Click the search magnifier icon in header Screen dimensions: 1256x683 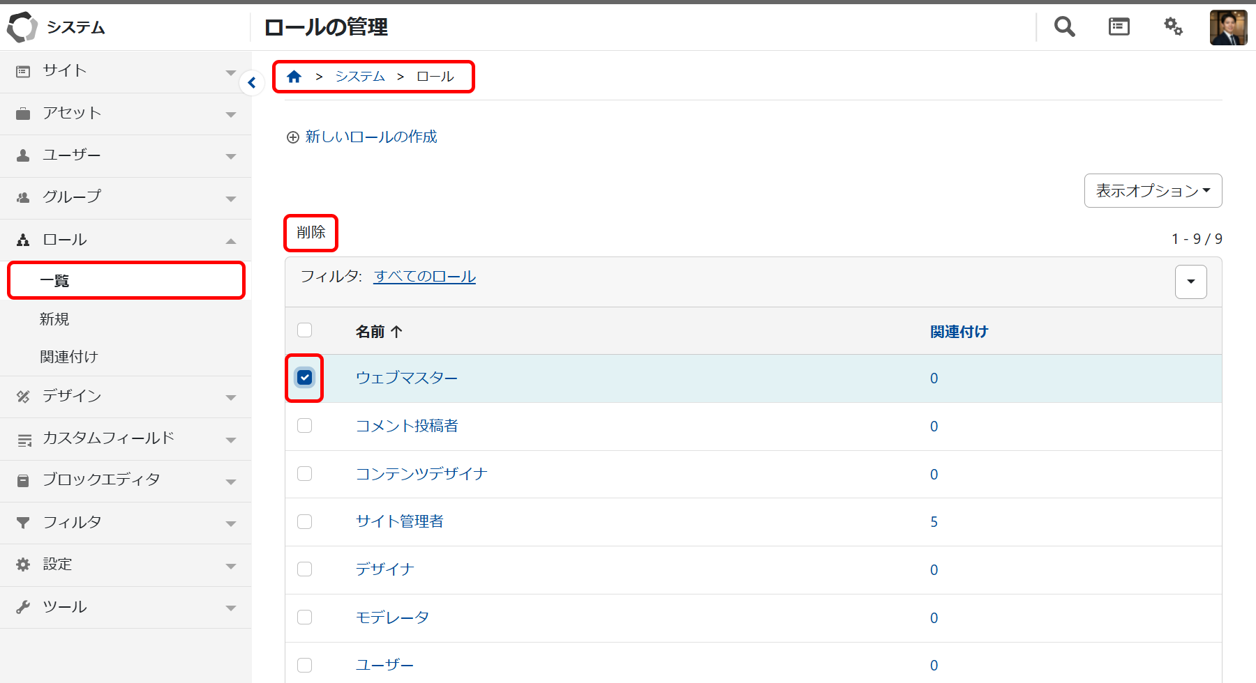[x=1064, y=27]
